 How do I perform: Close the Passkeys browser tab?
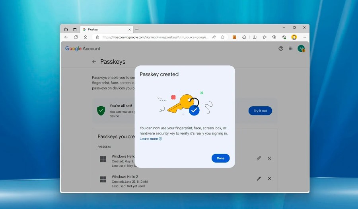[x=129, y=29]
